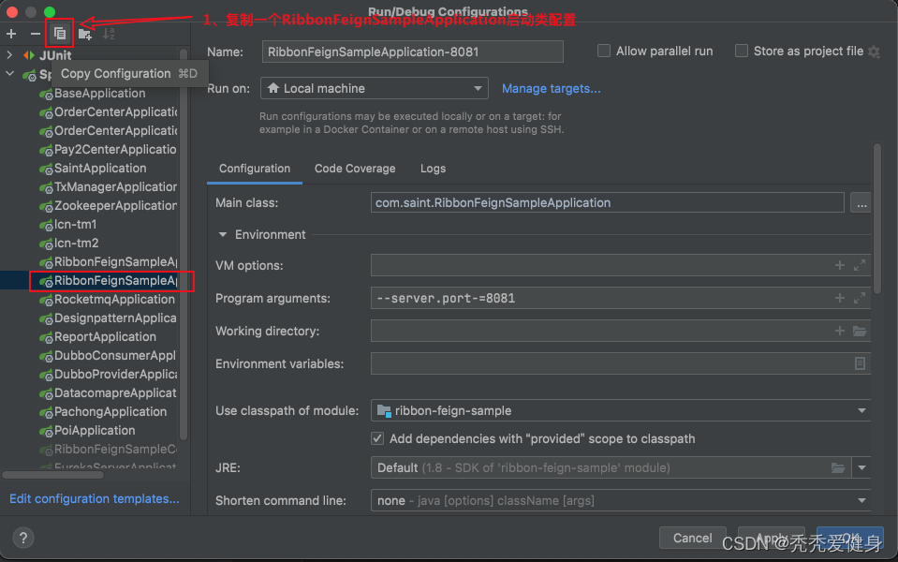Image resolution: width=898 pixels, height=562 pixels.
Task: Open the JRE dropdown arrow
Action: pyautogui.click(x=861, y=468)
